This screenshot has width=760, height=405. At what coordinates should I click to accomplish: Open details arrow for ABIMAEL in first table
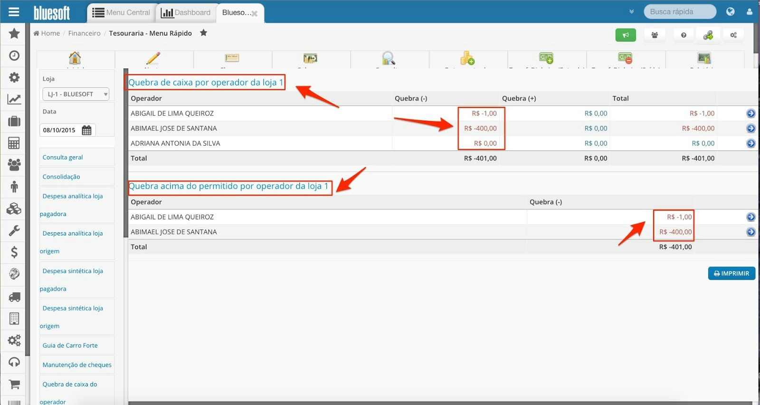(751, 128)
